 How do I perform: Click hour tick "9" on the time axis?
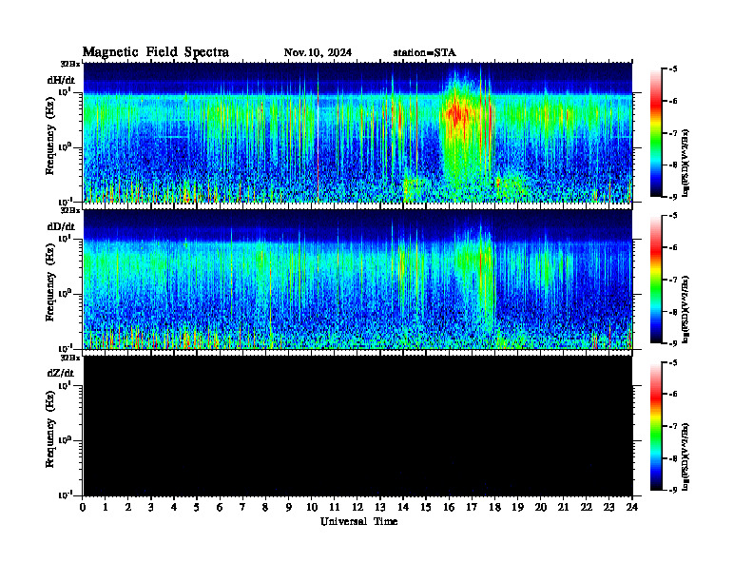289,508
